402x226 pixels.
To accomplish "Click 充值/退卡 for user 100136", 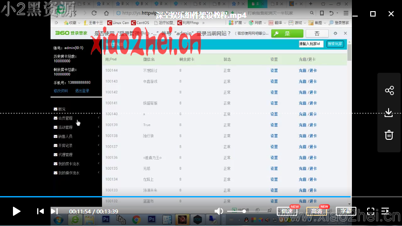I will [308, 158].
